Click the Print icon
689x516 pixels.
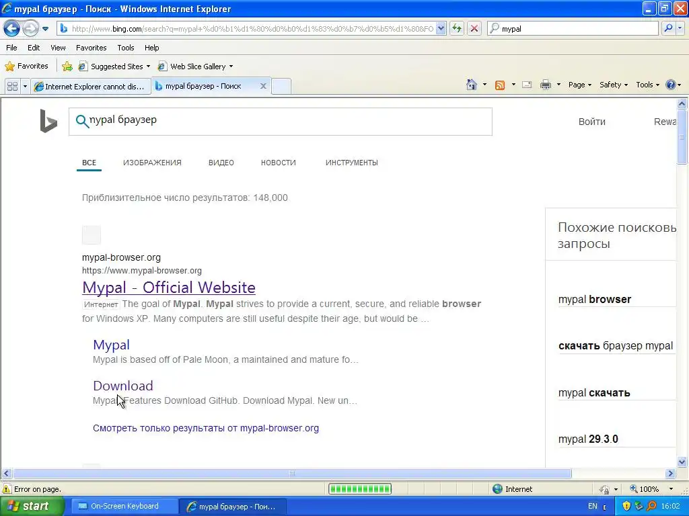(545, 85)
